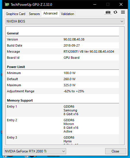Click the GPU-Z application icon in title bar
Image resolution: width=130 pixels, height=158 pixels.
[7, 4]
